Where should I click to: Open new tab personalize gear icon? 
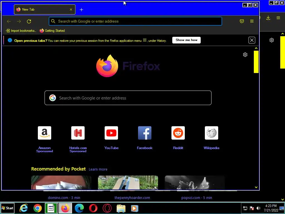coord(245,55)
